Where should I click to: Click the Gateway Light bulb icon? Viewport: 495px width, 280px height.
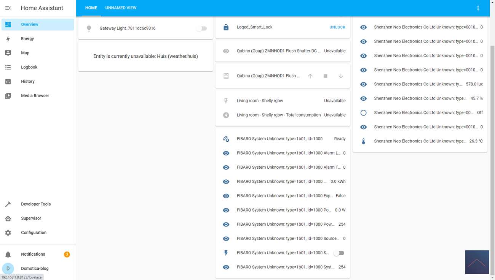89,28
